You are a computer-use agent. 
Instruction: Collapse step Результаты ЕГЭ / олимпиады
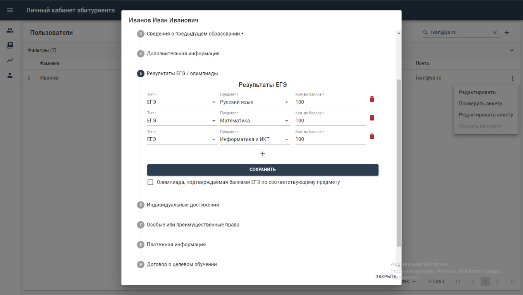[x=182, y=73]
